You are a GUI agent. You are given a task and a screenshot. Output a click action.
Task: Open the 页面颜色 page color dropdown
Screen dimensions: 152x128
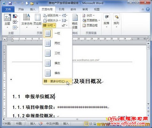(91, 20)
